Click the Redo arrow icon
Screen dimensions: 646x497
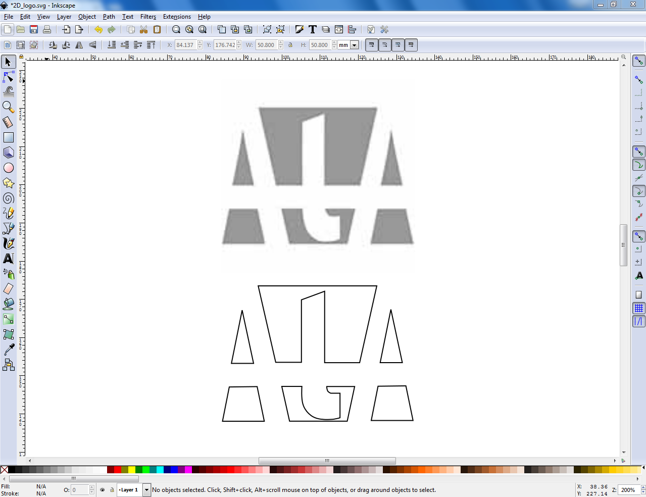click(x=112, y=29)
